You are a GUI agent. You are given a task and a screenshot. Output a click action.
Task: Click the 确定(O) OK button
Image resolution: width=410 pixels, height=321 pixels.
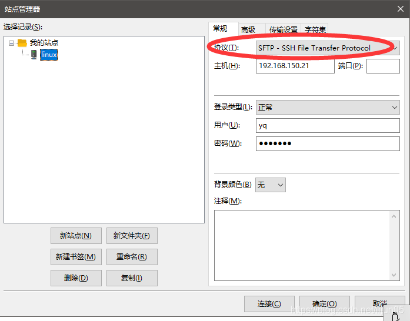(325, 304)
